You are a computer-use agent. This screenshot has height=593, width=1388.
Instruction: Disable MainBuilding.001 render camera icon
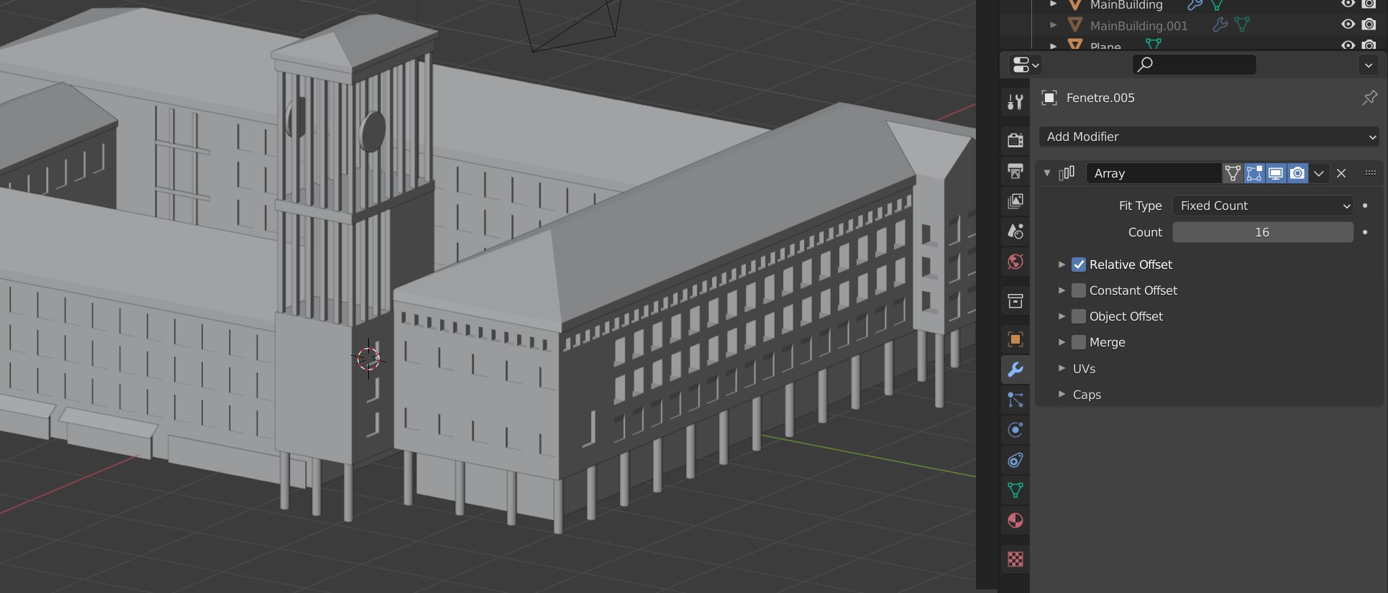click(1369, 24)
